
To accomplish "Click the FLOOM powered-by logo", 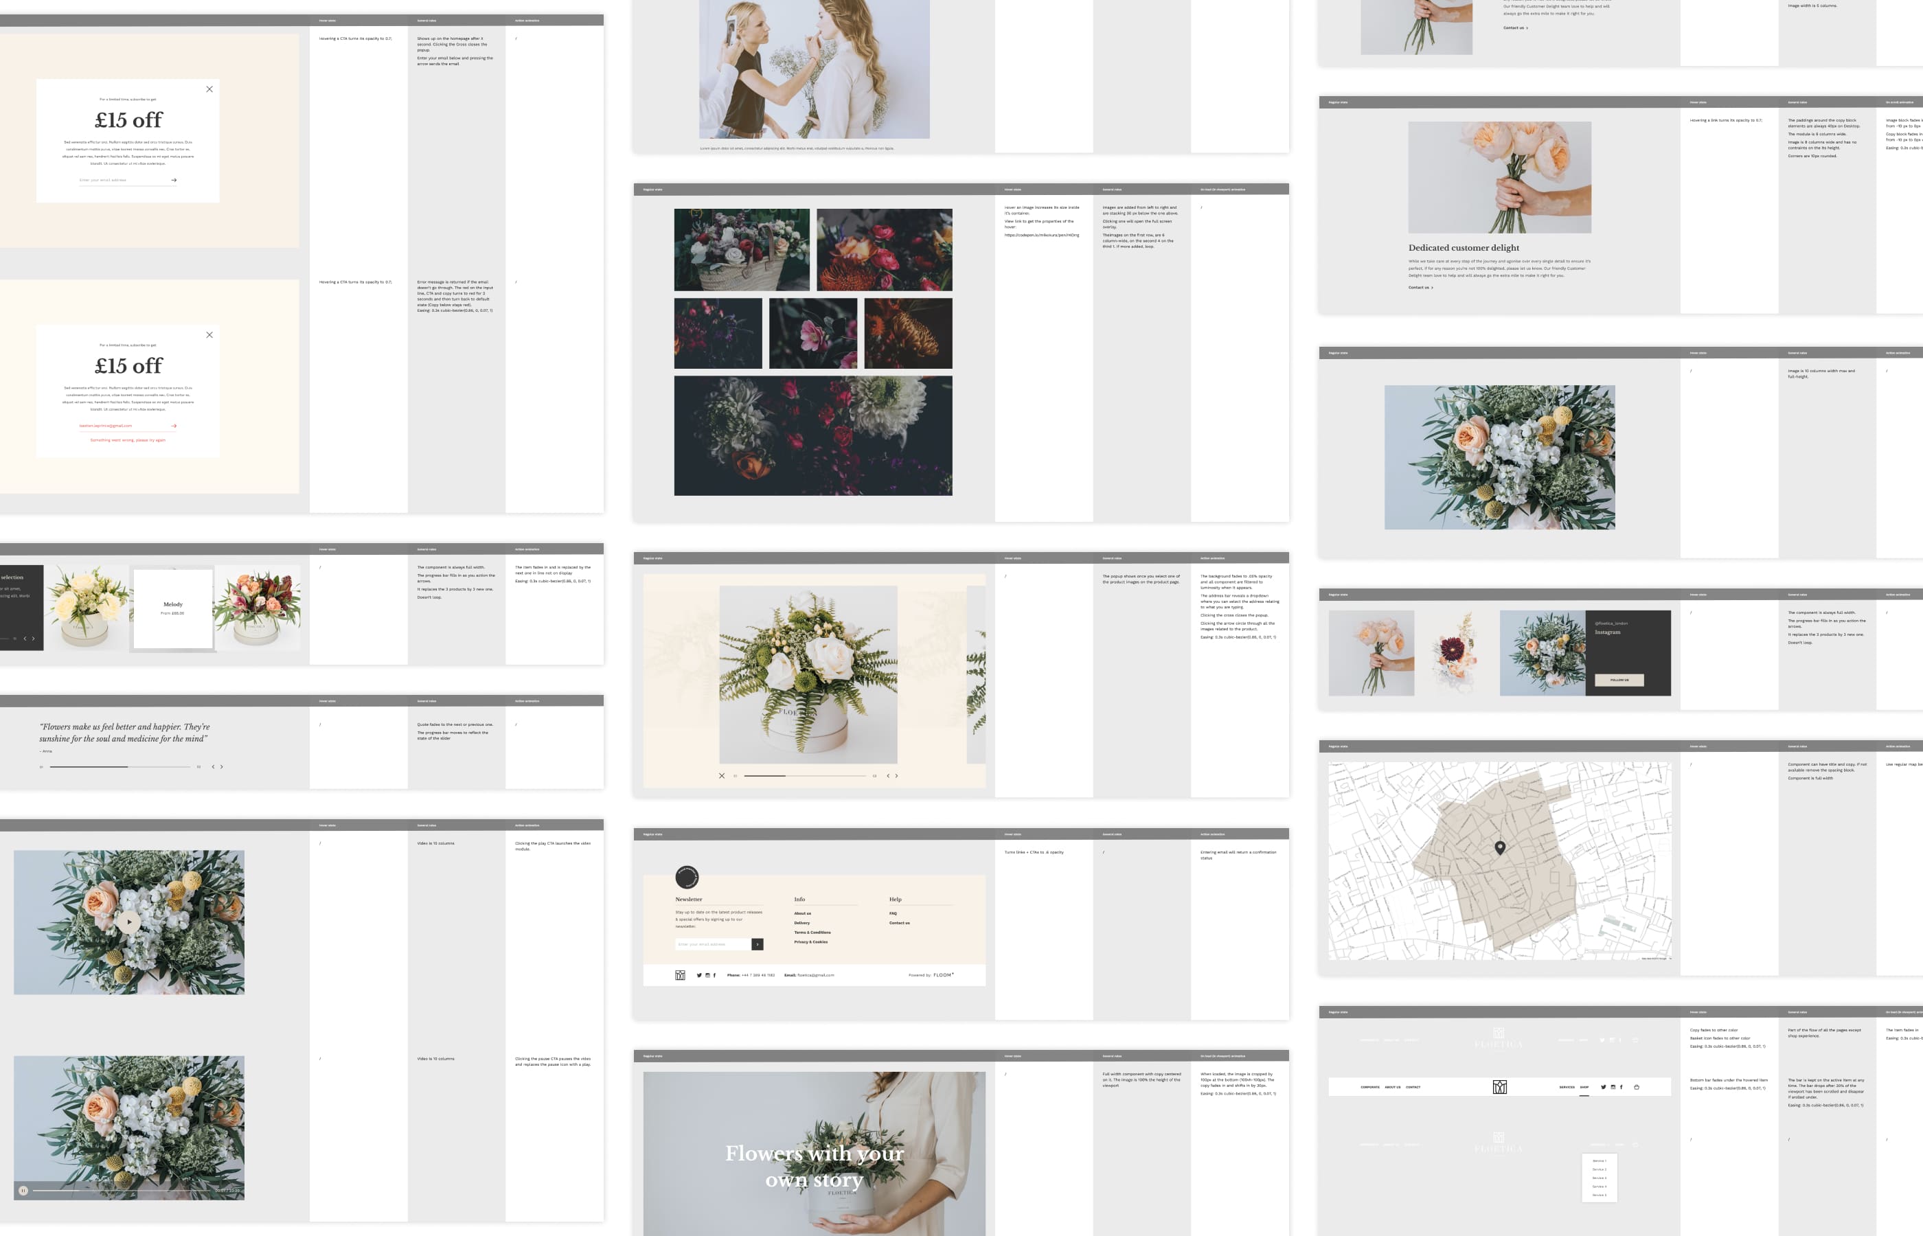I will [x=944, y=975].
